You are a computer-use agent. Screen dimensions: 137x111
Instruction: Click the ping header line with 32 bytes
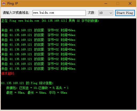point(50,21)
